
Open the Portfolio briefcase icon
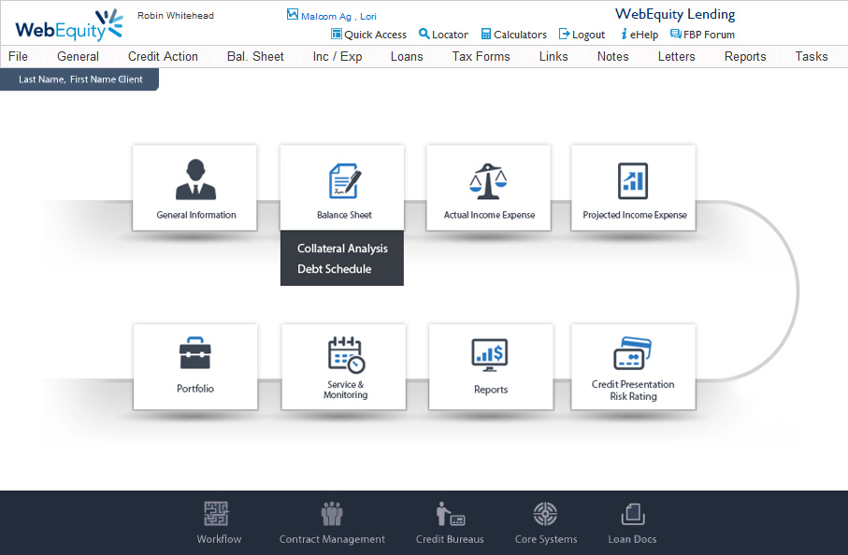pyautogui.click(x=195, y=354)
